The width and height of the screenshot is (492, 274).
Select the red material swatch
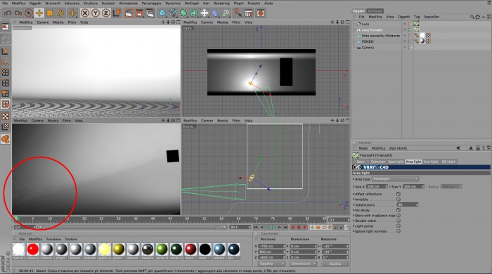pyautogui.click(x=33, y=249)
